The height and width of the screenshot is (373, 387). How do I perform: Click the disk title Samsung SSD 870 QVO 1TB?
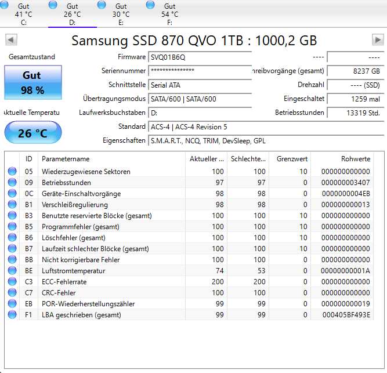point(194,40)
